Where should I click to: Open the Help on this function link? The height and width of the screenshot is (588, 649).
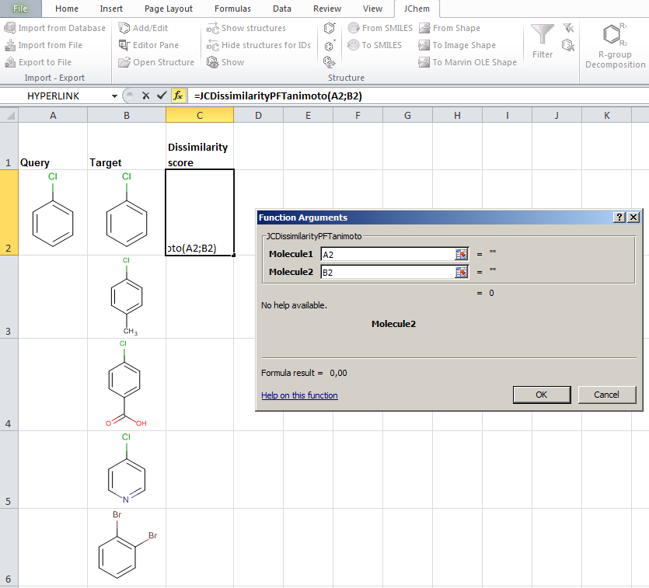299,395
